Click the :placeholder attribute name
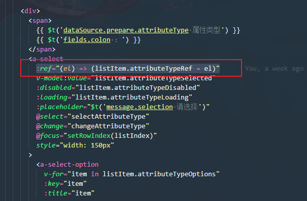The width and height of the screenshot is (307, 201). 60,107
